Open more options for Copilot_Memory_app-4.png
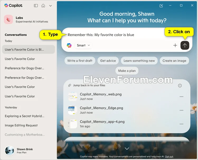 pos(181,124)
